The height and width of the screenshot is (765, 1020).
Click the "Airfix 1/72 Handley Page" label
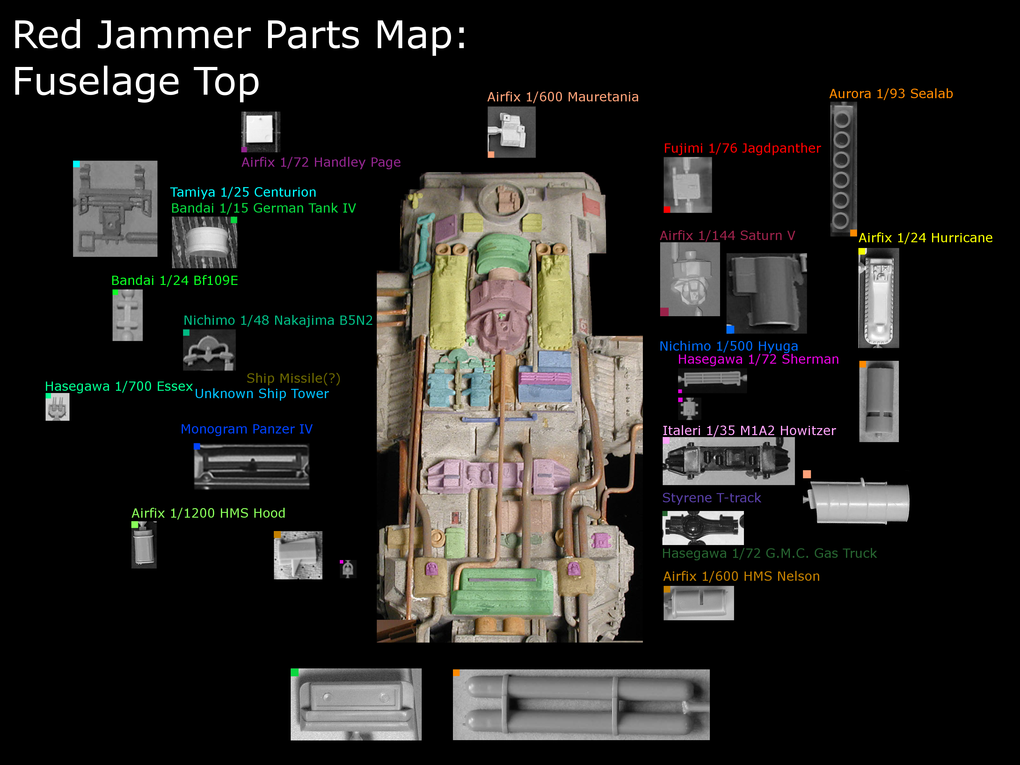coord(321,162)
